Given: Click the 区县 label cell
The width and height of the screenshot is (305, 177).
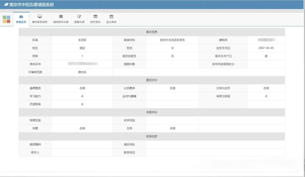Looking at the screenshot, I should [x=35, y=40].
